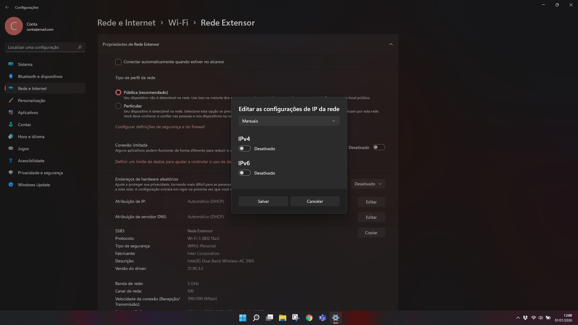Click the Windows Update sidebar icon

pos(11,185)
